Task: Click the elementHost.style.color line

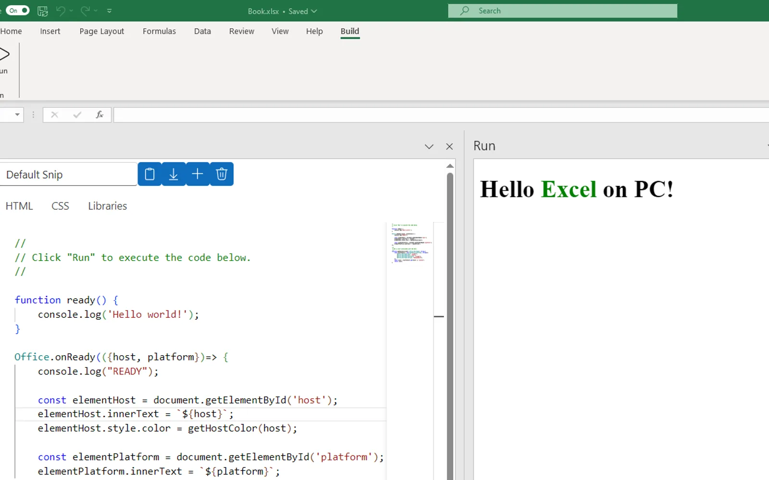Action: (168, 428)
